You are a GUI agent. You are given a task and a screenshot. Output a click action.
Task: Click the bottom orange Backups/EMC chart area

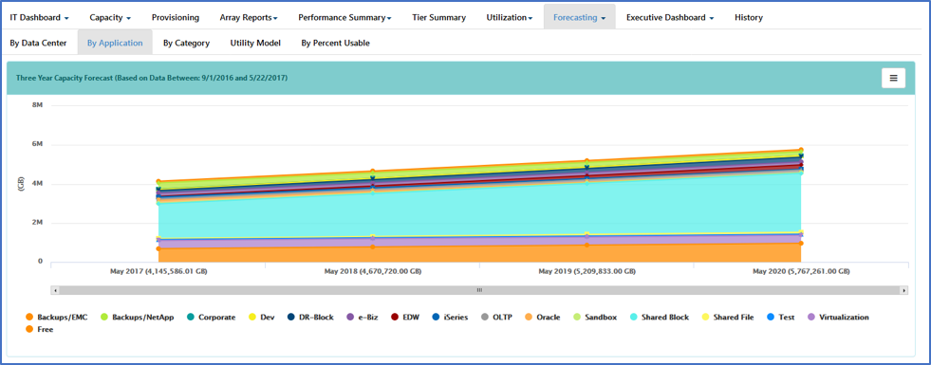(480, 254)
